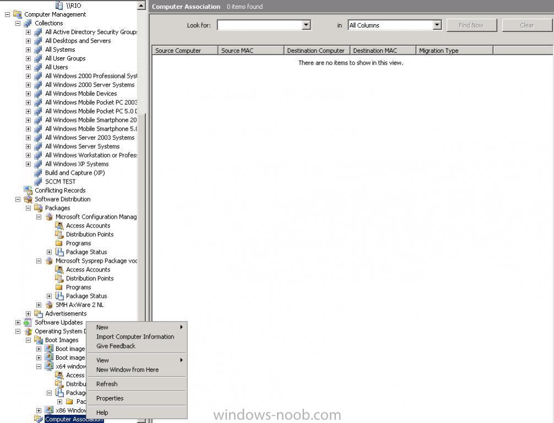Collapse the Software Distribution node
Image resolution: width=554 pixels, height=423 pixels.
[x=18, y=199]
